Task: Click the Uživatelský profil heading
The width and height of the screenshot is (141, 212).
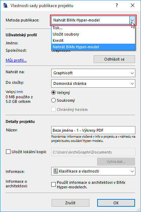Action: [21, 35]
